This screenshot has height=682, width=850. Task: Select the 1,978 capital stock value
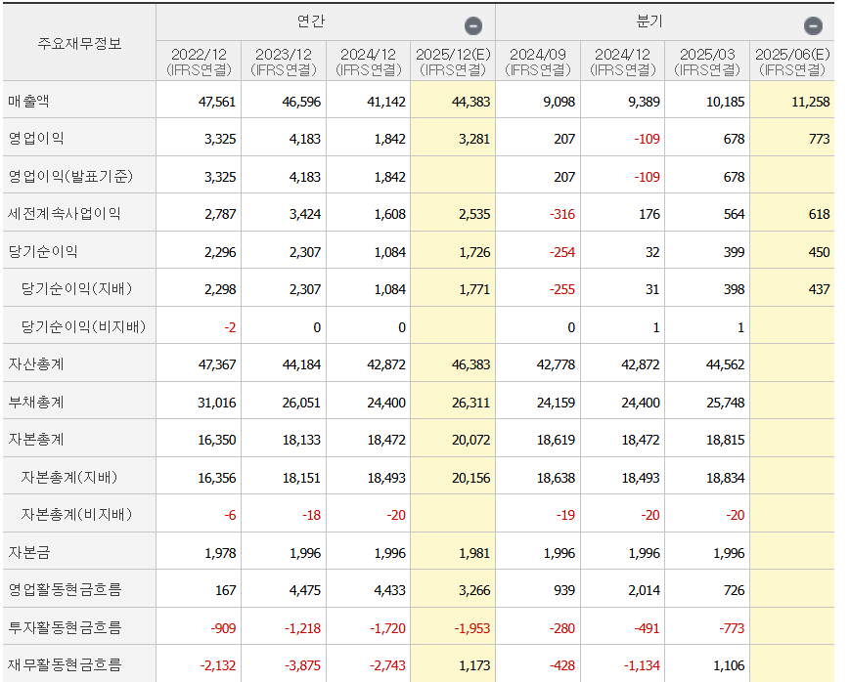pyautogui.click(x=220, y=554)
